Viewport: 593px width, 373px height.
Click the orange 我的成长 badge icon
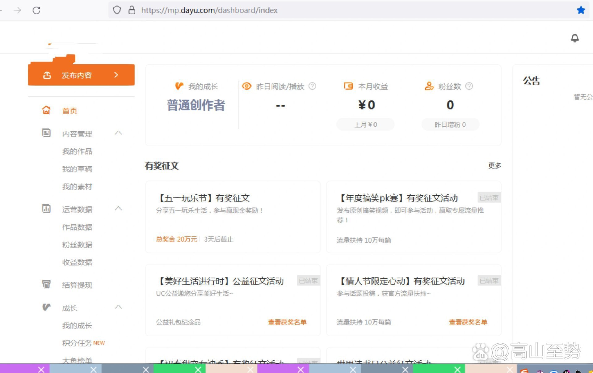coord(179,86)
